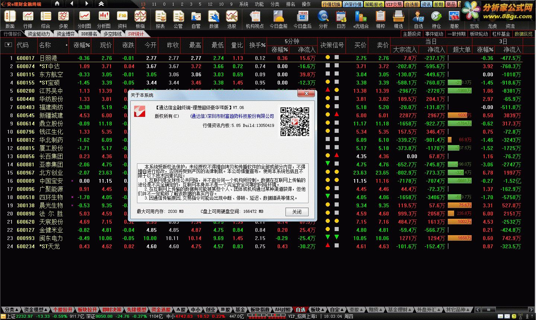Click the forward arrow in title bar
536x320 pixels.
[86, 4]
